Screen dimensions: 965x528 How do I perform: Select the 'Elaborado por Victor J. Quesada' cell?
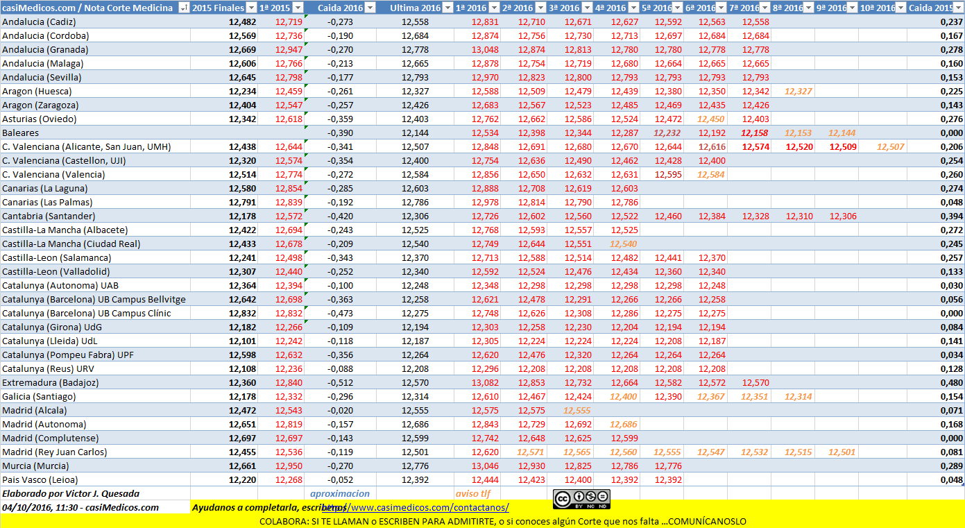click(71, 493)
